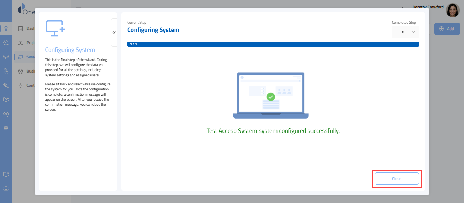Click the monitor grid icon above settings gear

tap(6, 175)
